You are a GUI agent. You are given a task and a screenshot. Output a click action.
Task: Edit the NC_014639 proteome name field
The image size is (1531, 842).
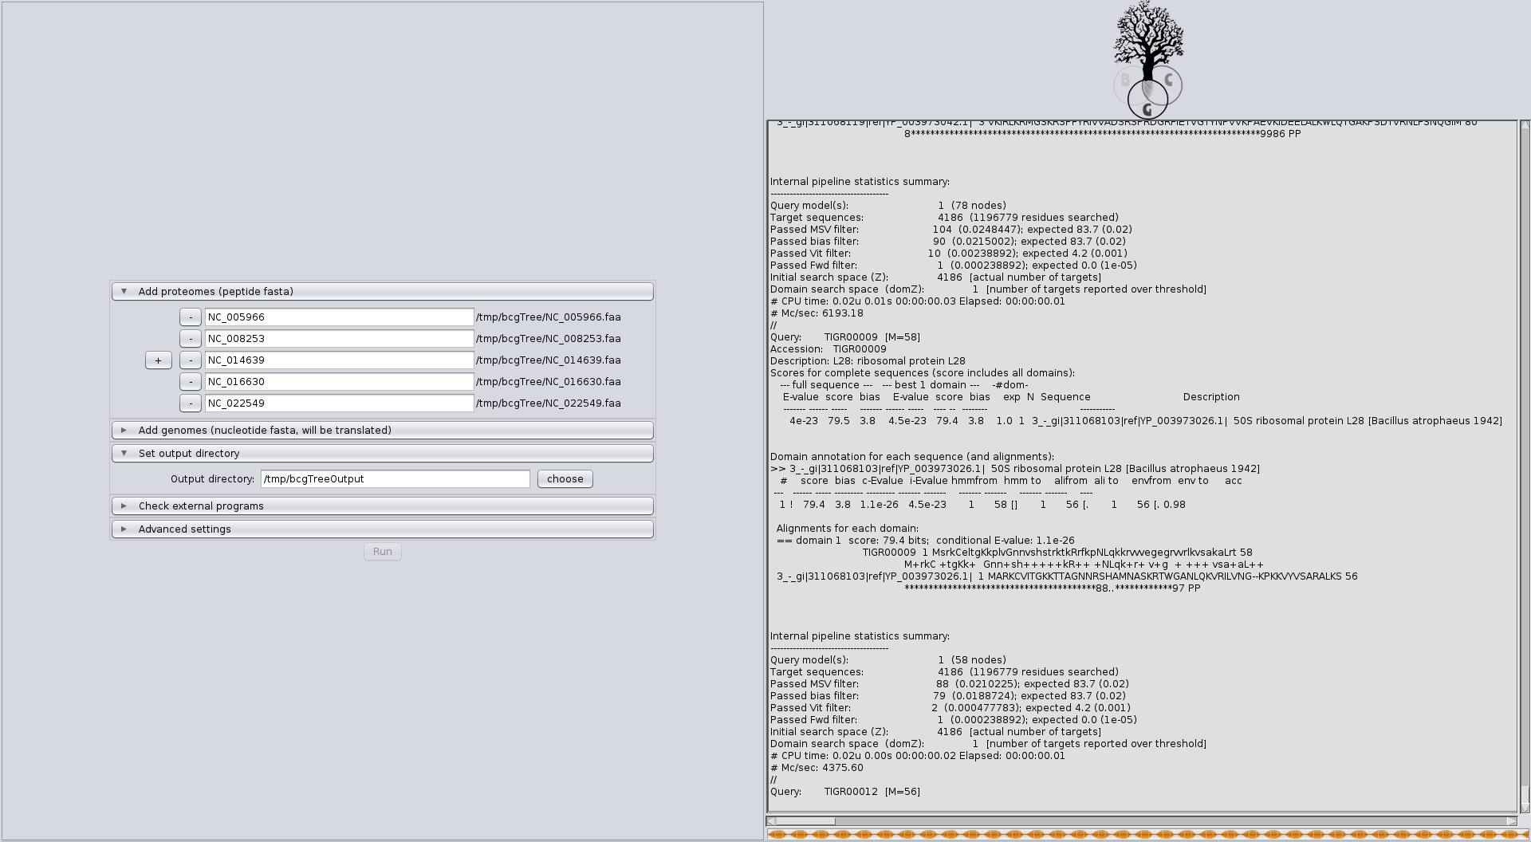pyautogui.click(x=339, y=360)
